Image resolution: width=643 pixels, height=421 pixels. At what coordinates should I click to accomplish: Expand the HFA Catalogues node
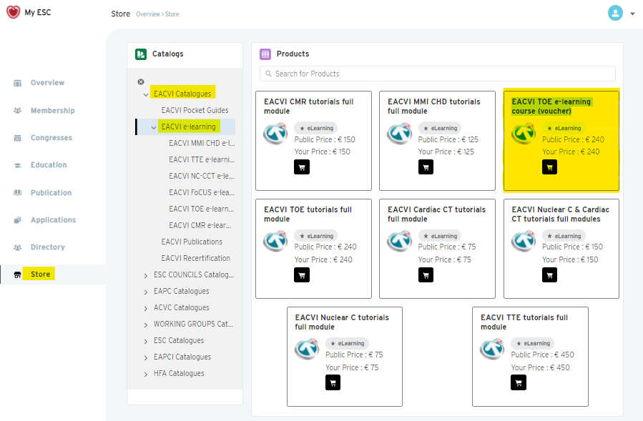[x=146, y=374]
